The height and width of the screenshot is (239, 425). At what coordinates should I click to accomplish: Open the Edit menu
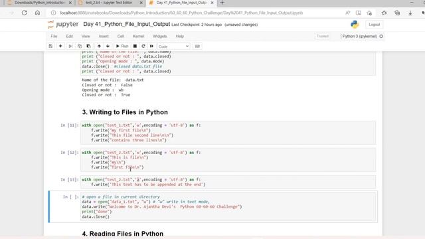click(x=69, y=36)
